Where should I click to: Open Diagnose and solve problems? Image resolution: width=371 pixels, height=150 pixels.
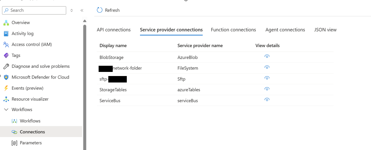(41, 66)
